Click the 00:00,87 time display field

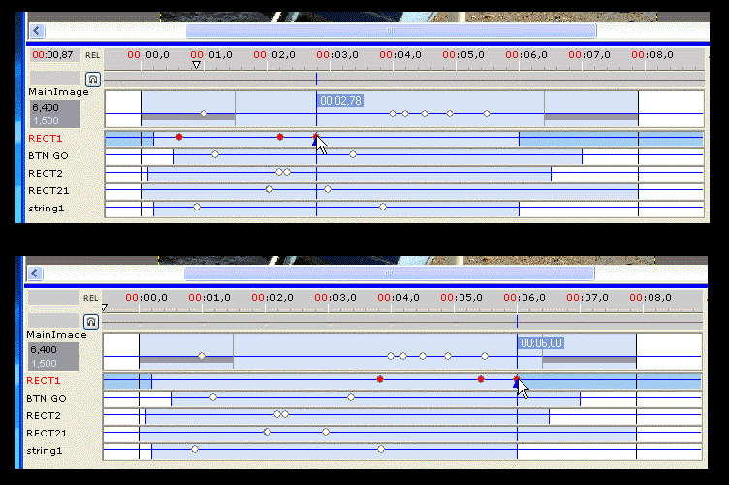(52, 55)
